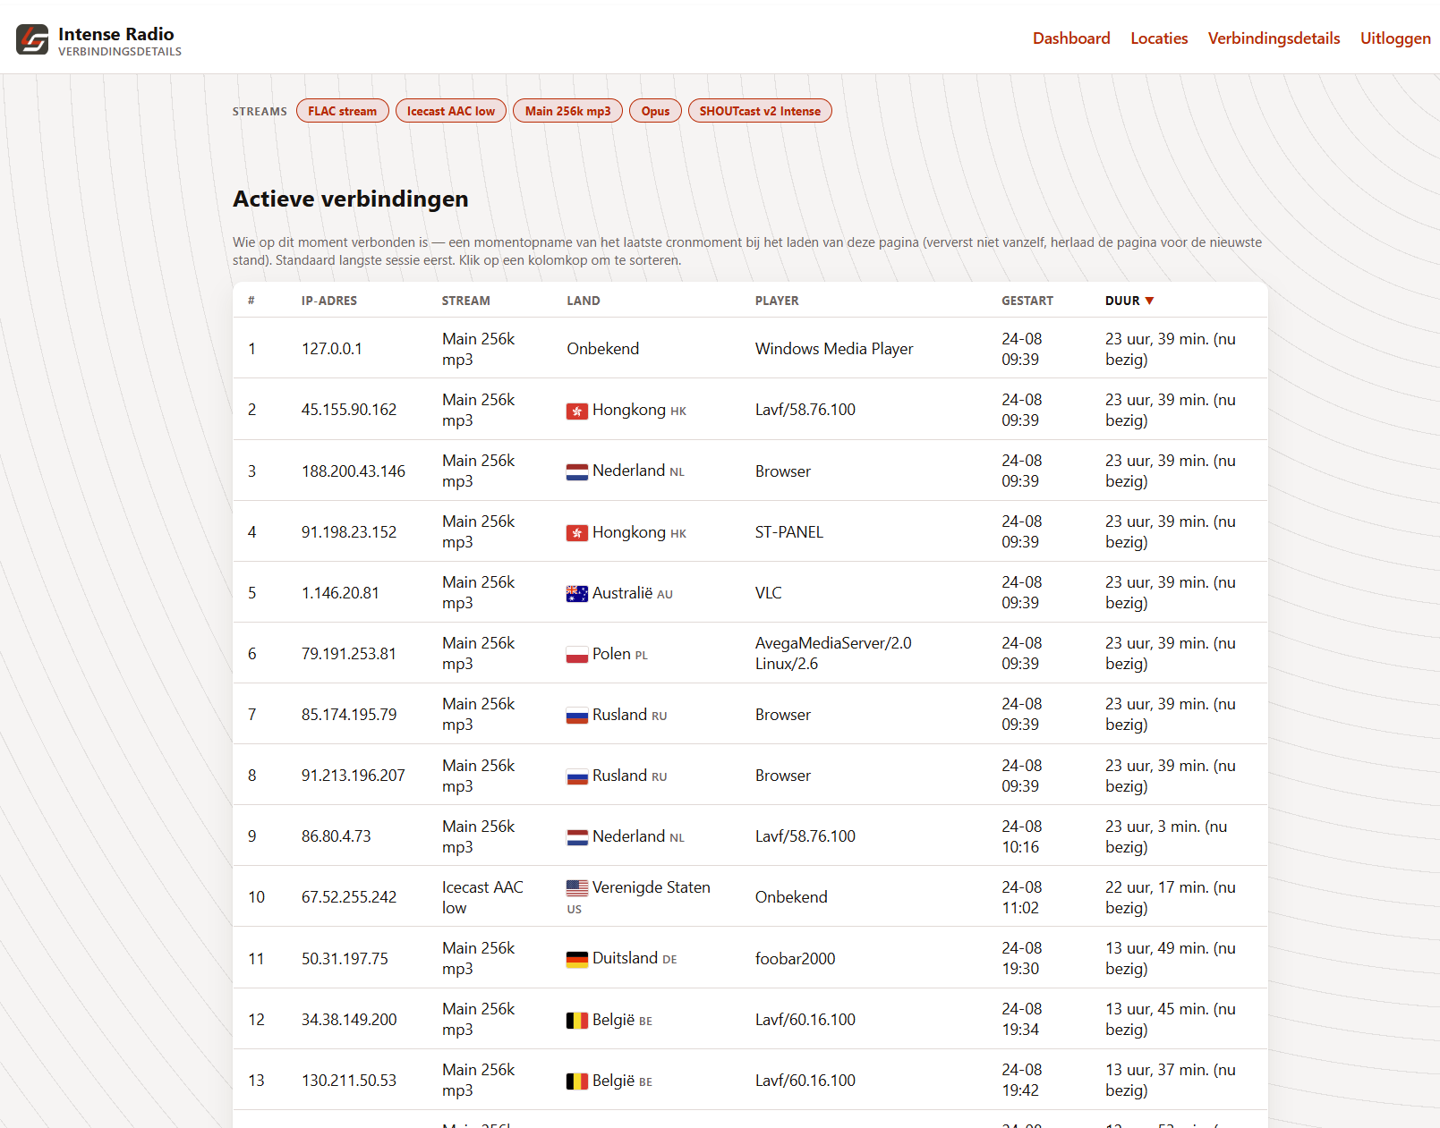
Task: Click the Verenigde Staten flag icon
Action: point(577,888)
